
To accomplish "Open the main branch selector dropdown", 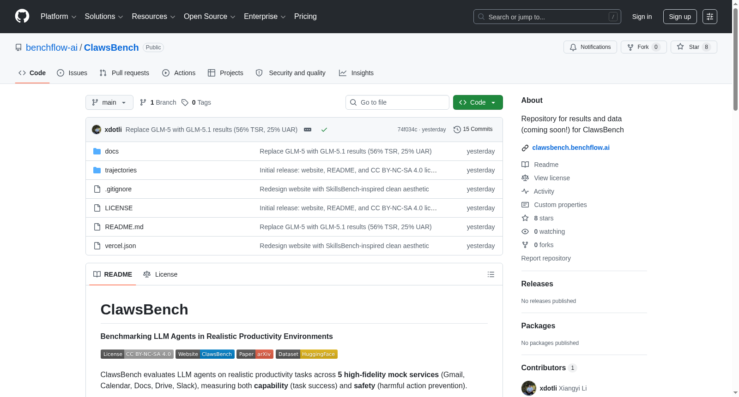I will pos(109,102).
